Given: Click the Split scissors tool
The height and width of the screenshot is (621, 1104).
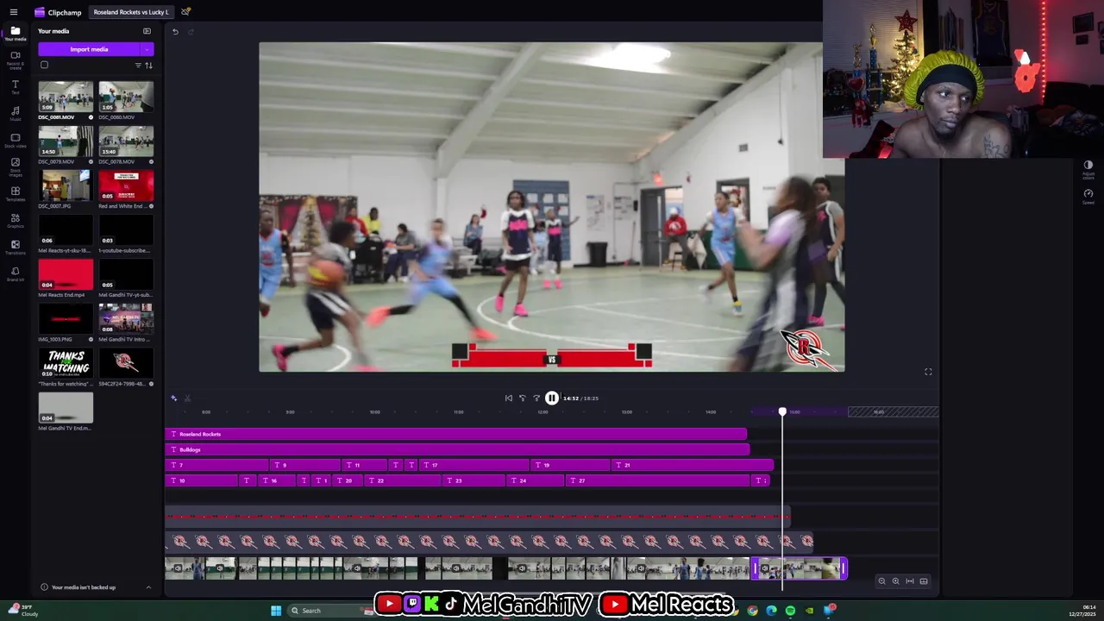Looking at the screenshot, I should (187, 398).
